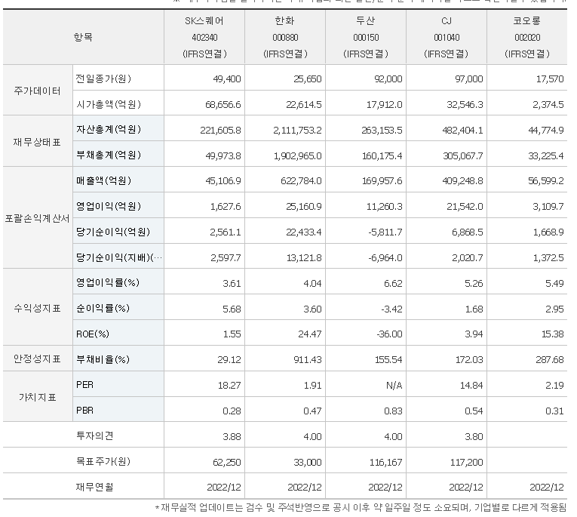Select the 한화 column header
The height and width of the screenshot is (517, 577).
pyautogui.click(x=285, y=37)
